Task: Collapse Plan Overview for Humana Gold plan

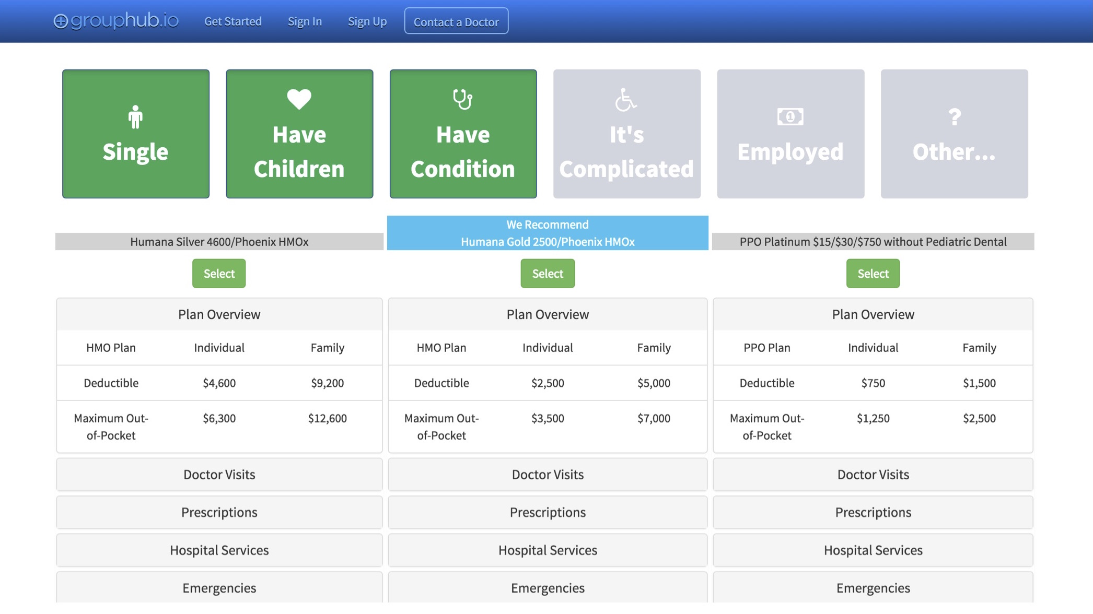Action: click(548, 314)
